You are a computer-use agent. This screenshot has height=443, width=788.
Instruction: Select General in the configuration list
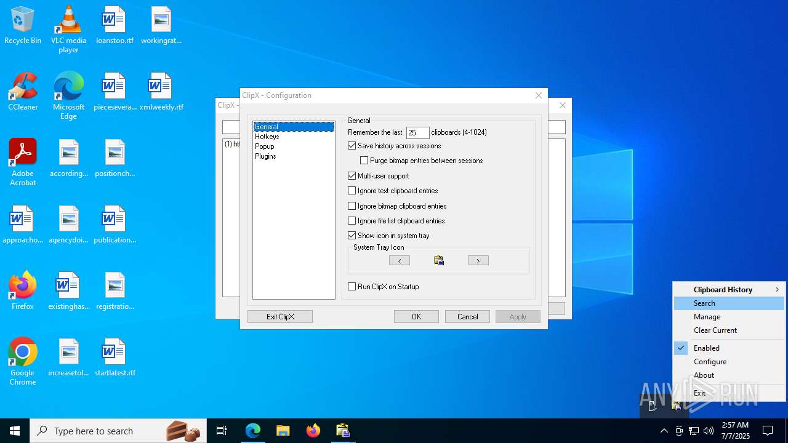(294, 127)
